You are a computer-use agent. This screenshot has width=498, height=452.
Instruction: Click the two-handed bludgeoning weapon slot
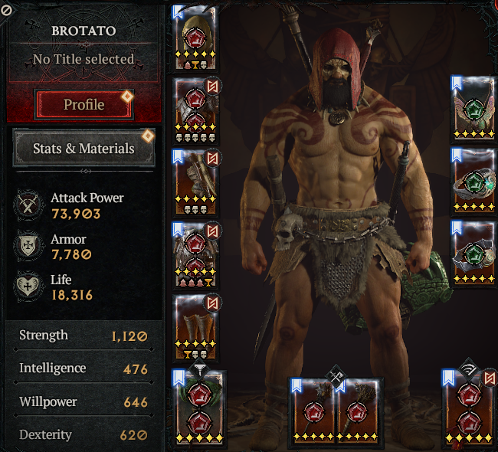[x=199, y=408]
